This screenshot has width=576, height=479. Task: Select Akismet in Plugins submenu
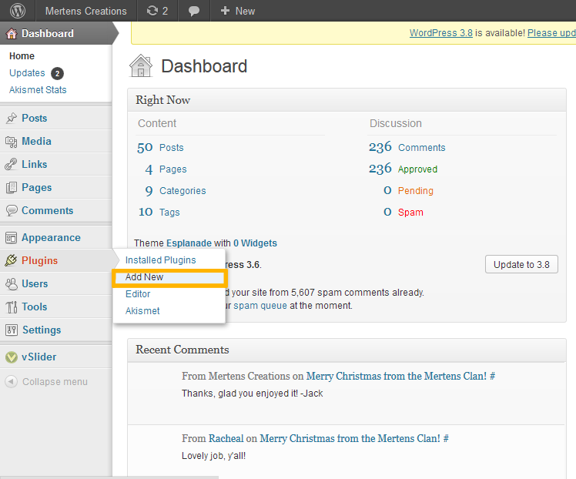tap(142, 311)
